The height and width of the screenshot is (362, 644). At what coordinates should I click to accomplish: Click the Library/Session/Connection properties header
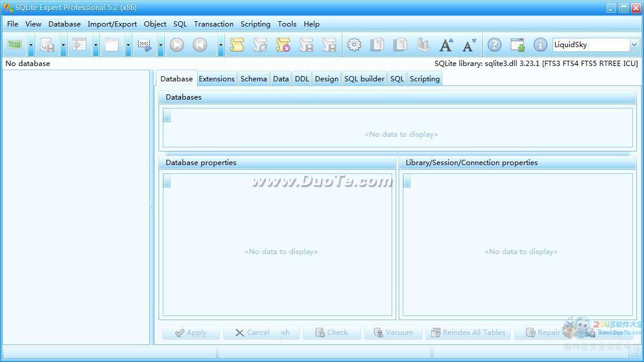pos(518,163)
